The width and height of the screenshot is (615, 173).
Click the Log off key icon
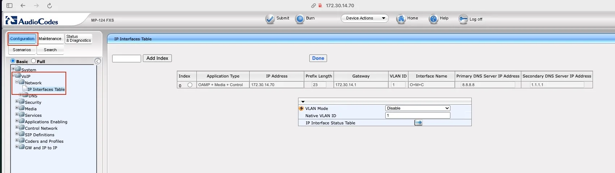(463, 19)
